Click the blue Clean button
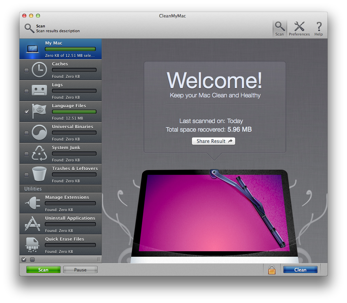This screenshot has width=347, height=303. [300, 270]
